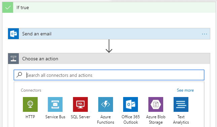Click the SQL Server label text
Image resolution: width=217 pixels, height=127 pixels.
pos(80,117)
